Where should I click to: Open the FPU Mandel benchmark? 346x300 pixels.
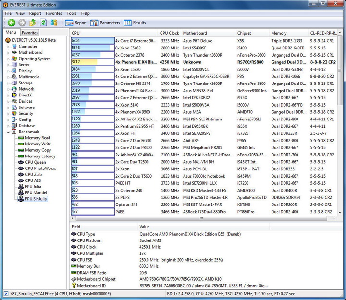36,193
